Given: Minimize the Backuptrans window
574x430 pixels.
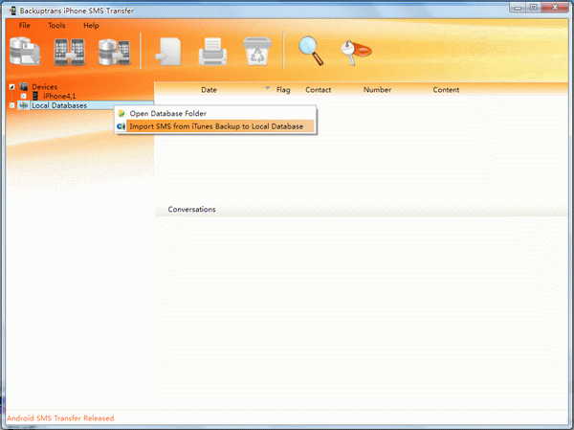Looking at the screenshot, I should (x=518, y=8).
